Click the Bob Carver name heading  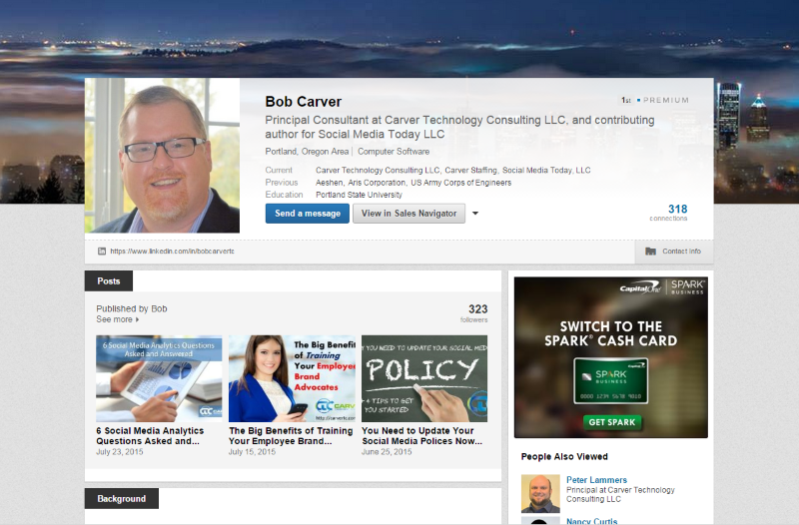click(x=304, y=102)
